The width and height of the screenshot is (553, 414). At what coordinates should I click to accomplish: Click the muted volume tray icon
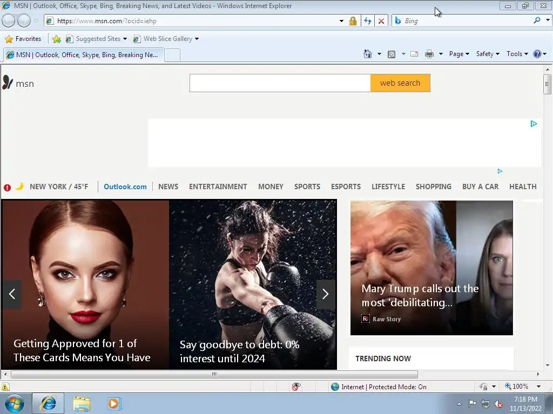tap(498, 404)
